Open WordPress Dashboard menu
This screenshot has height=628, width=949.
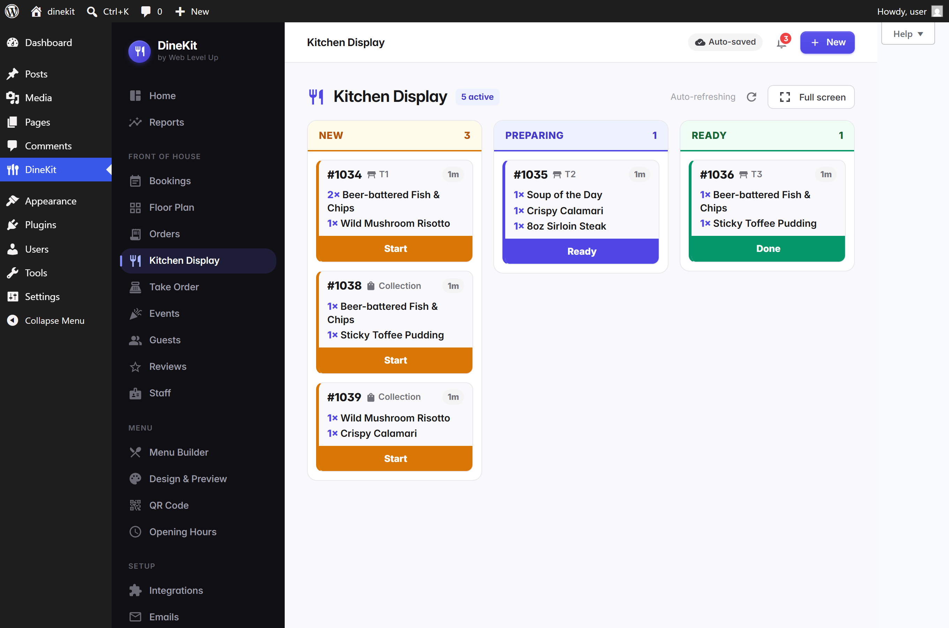coord(56,43)
